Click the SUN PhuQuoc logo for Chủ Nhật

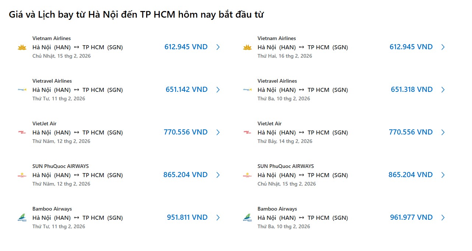click(247, 175)
